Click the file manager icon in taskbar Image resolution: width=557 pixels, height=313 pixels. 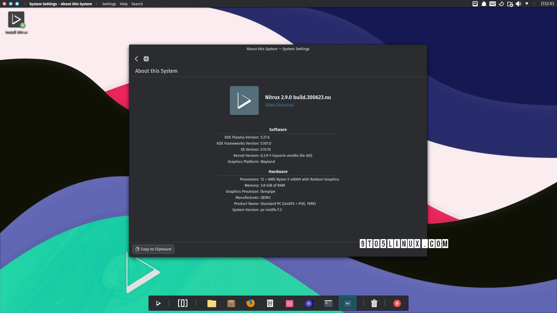[211, 303]
